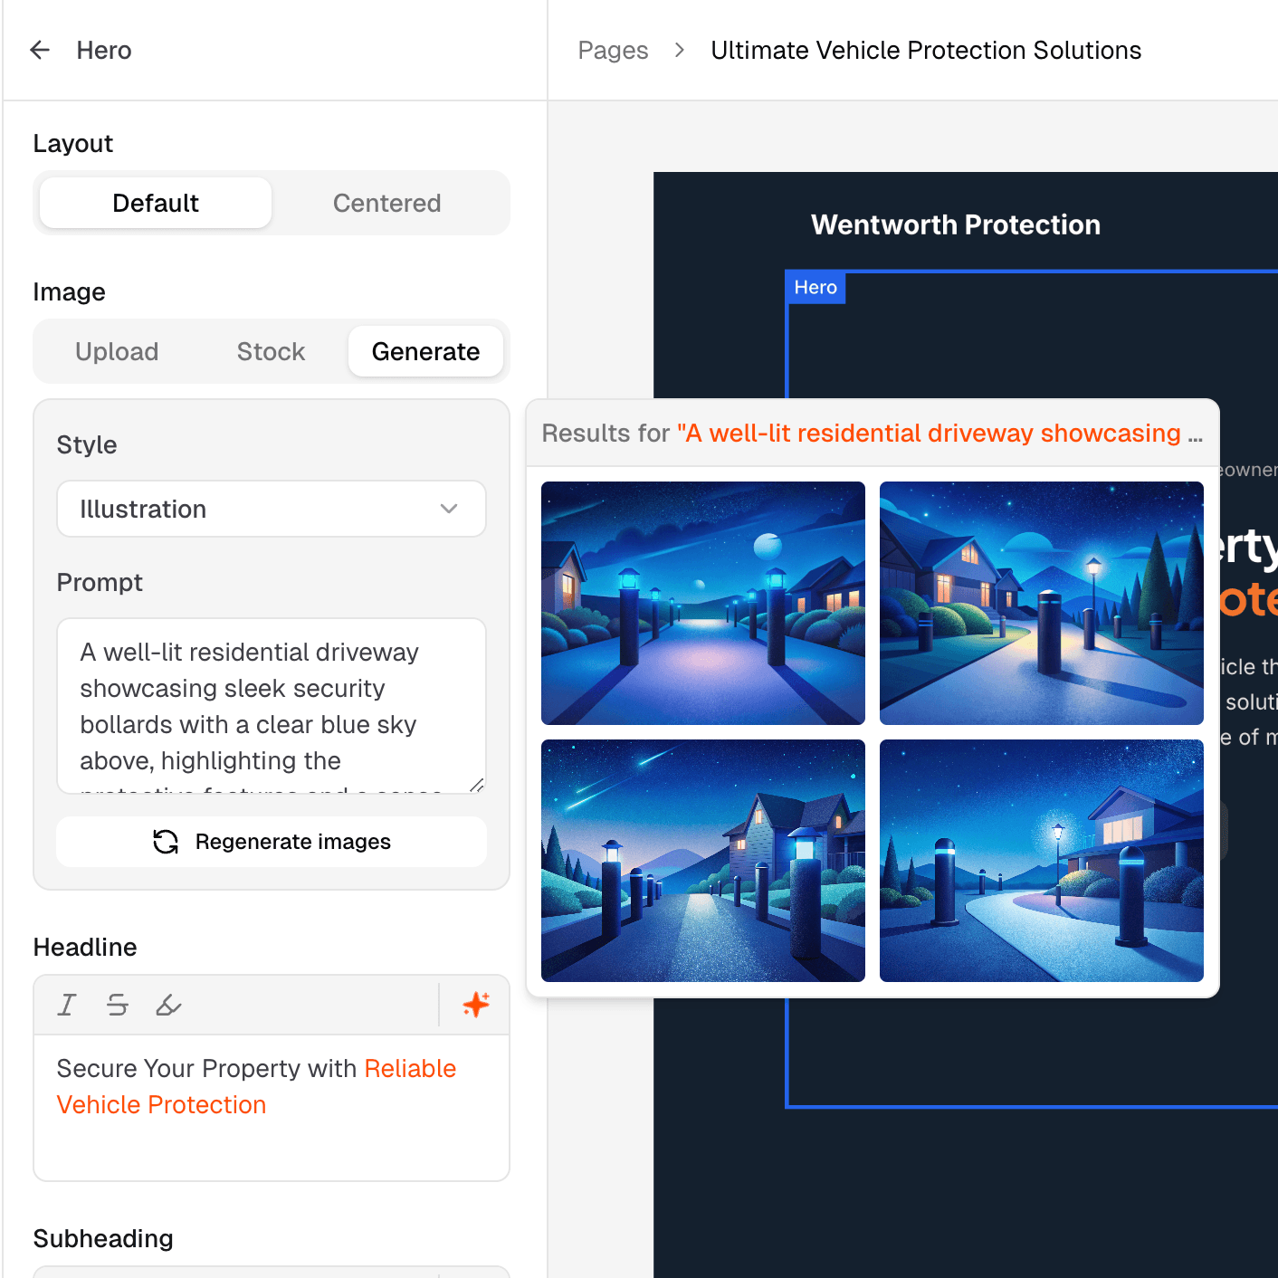Click Pages in the breadcrumb
The width and height of the screenshot is (1278, 1278).
pos(613,51)
